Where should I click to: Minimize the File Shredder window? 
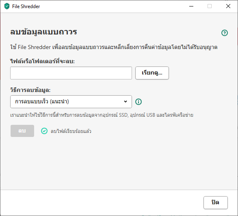point(191,6)
